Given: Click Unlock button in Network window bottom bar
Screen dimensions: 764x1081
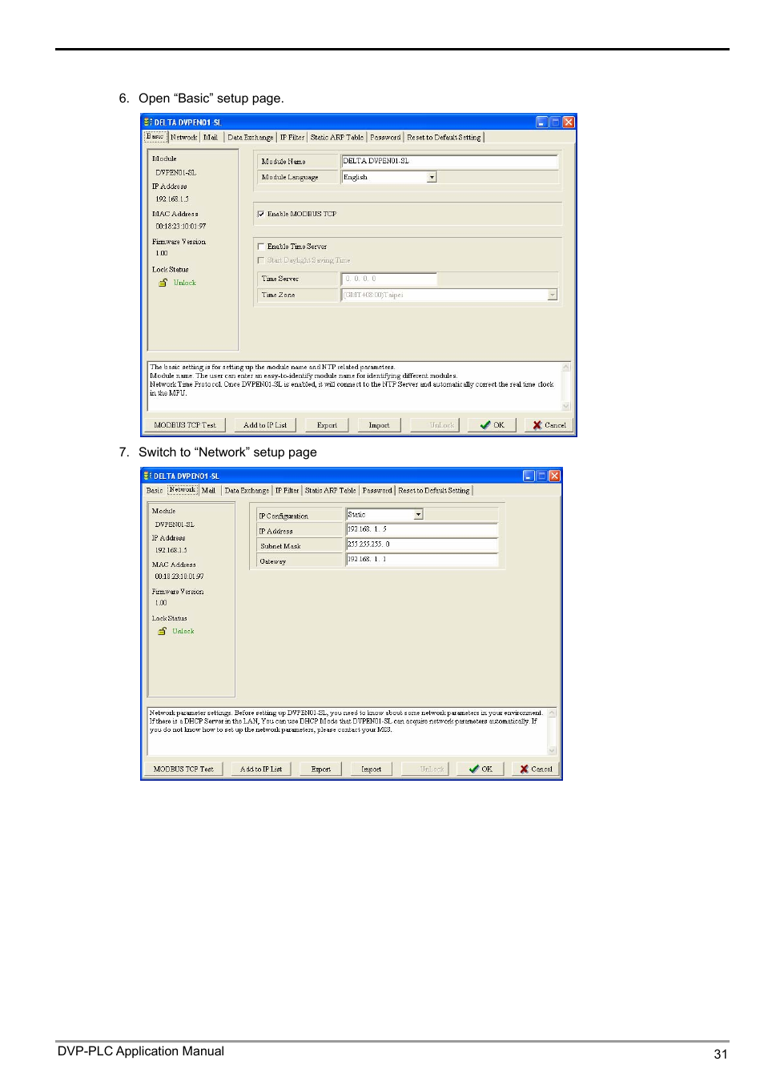Looking at the screenshot, I should 425,769.
